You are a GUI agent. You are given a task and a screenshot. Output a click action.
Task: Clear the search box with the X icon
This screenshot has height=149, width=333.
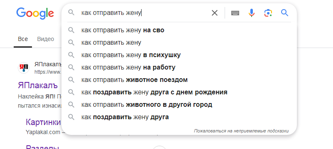pyautogui.click(x=215, y=13)
